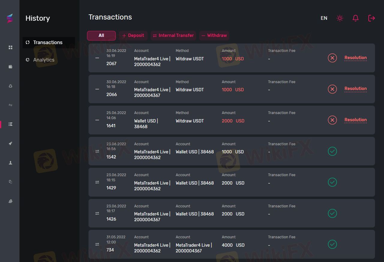Click the history list icon in sidebar
The width and height of the screenshot is (384, 262).
click(10, 124)
